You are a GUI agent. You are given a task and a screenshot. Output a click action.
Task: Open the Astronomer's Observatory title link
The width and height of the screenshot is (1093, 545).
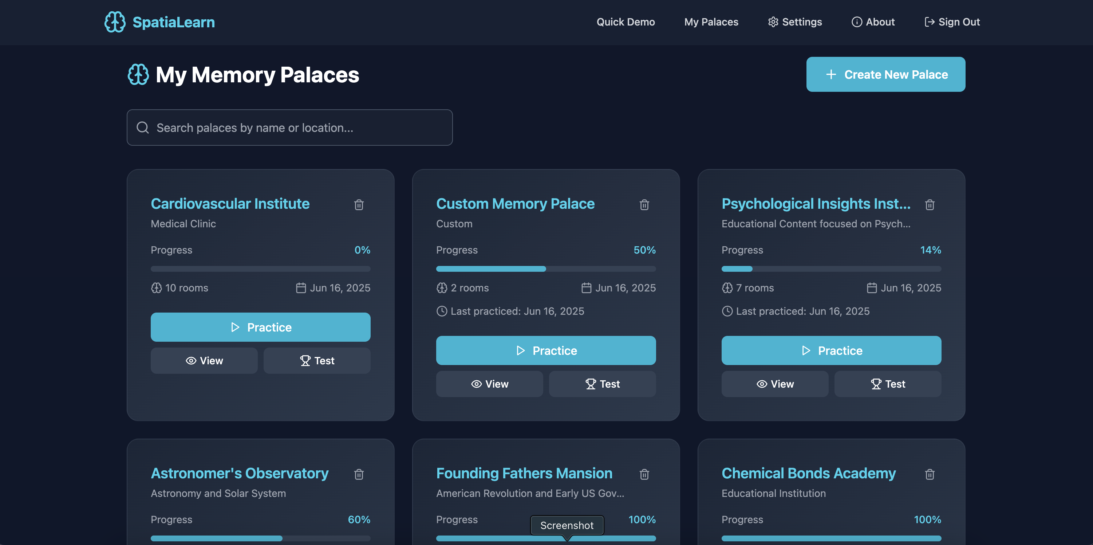239,473
